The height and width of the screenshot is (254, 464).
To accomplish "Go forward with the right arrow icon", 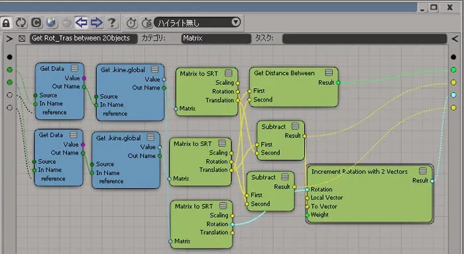I will click(x=96, y=23).
